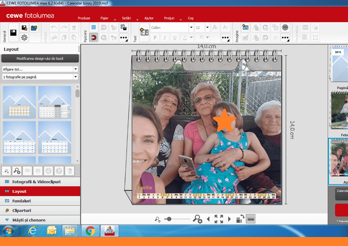
Task: Open the Windows Start button
Action: (x=8, y=231)
